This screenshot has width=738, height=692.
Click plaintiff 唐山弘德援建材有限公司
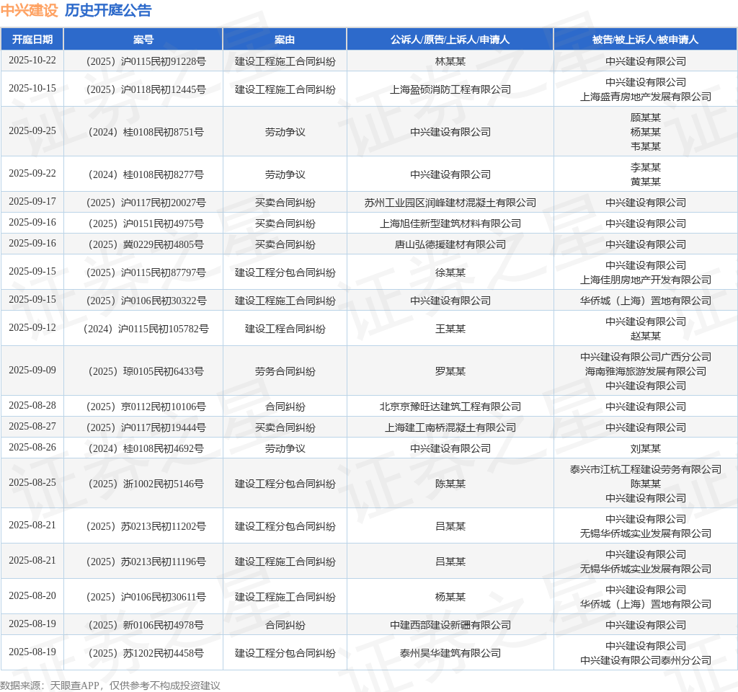click(x=450, y=245)
